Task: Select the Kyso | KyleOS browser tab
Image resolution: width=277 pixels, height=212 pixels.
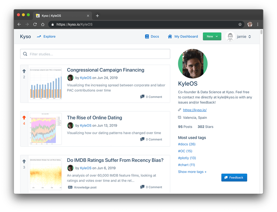Action: pyautogui.click(x=62, y=16)
